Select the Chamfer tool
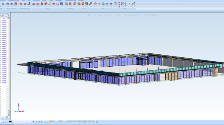224x125 pixels. 38,4
